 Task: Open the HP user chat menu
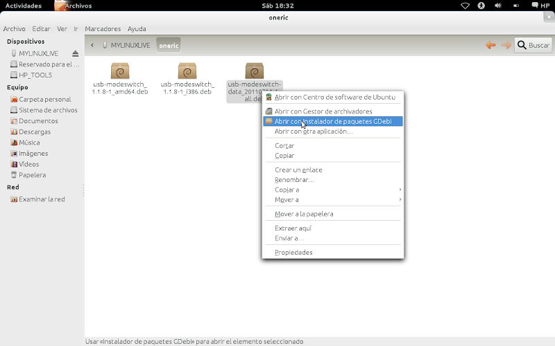tap(540, 6)
